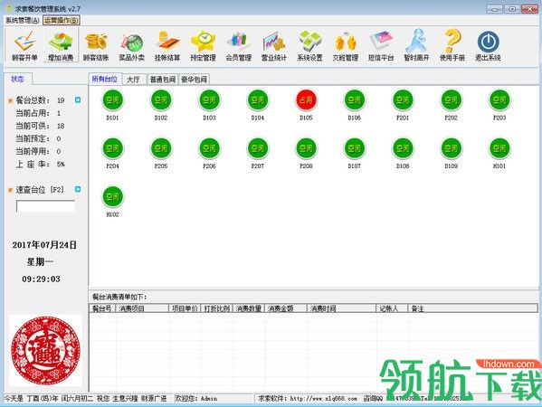Open 挂帐结算 settlement tool

[x=167, y=46]
